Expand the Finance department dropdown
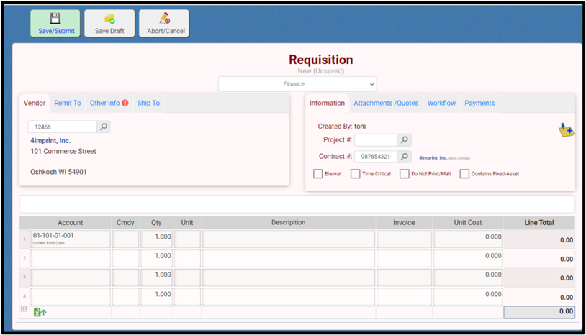The width and height of the screenshot is (586, 335). [x=297, y=84]
